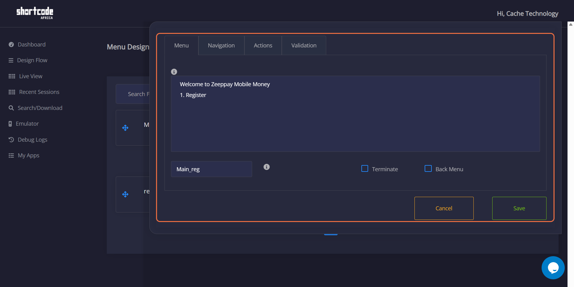Image resolution: width=574 pixels, height=287 pixels.
Task: Click the '1. Register' line in text area
Action: tap(193, 95)
